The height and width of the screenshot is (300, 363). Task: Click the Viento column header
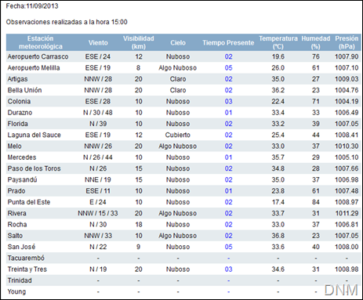click(x=98, y=42)
